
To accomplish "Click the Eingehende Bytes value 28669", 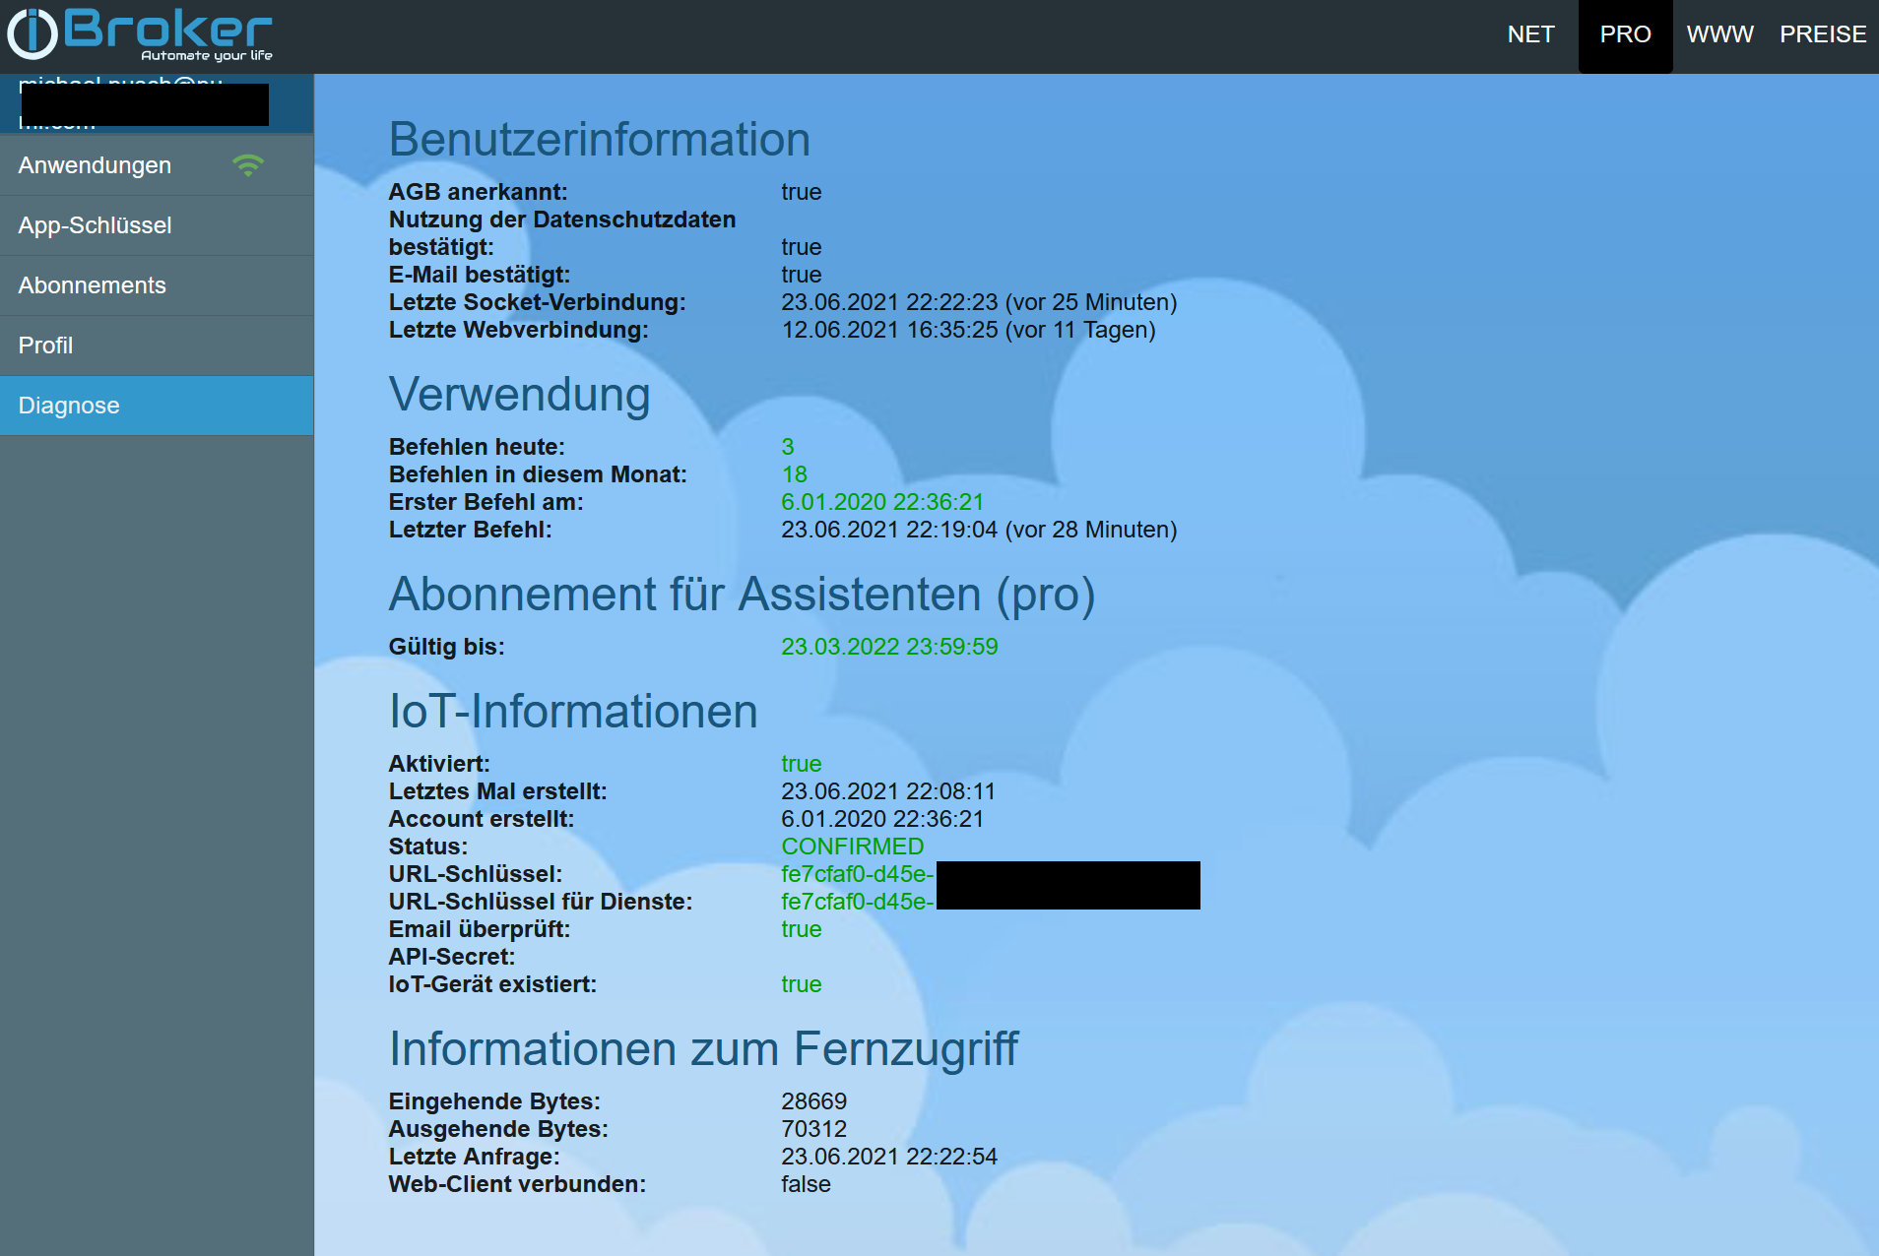I will click(x=813, y=1101).
